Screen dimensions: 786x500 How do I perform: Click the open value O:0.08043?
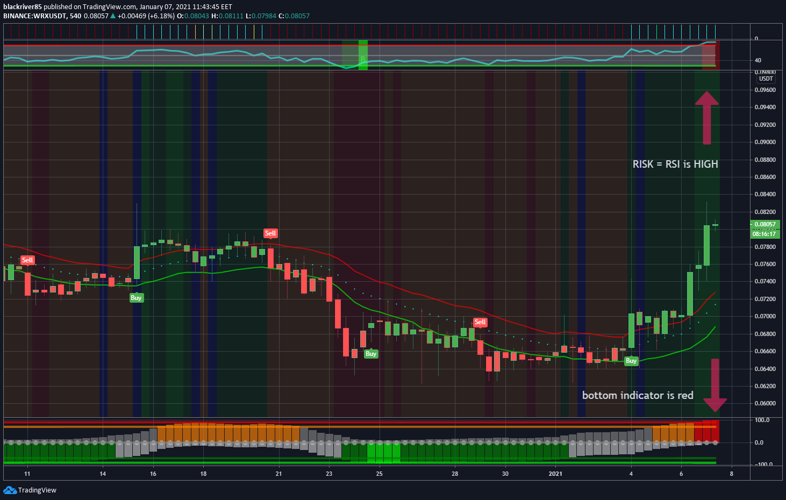[193, 16]
